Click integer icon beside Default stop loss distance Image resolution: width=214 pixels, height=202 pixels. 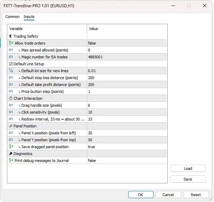click(11, 78)
